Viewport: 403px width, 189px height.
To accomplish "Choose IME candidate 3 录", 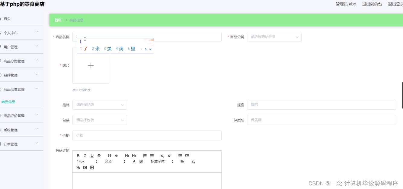I will (x=108, y=49).
